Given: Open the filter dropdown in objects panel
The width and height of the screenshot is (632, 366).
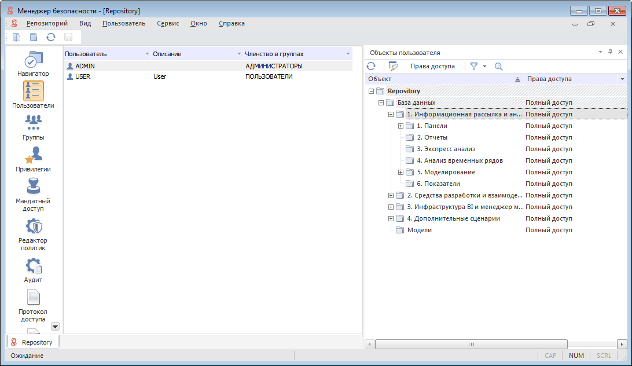Looking at the screenshot, I should click(x=484, y=67).
